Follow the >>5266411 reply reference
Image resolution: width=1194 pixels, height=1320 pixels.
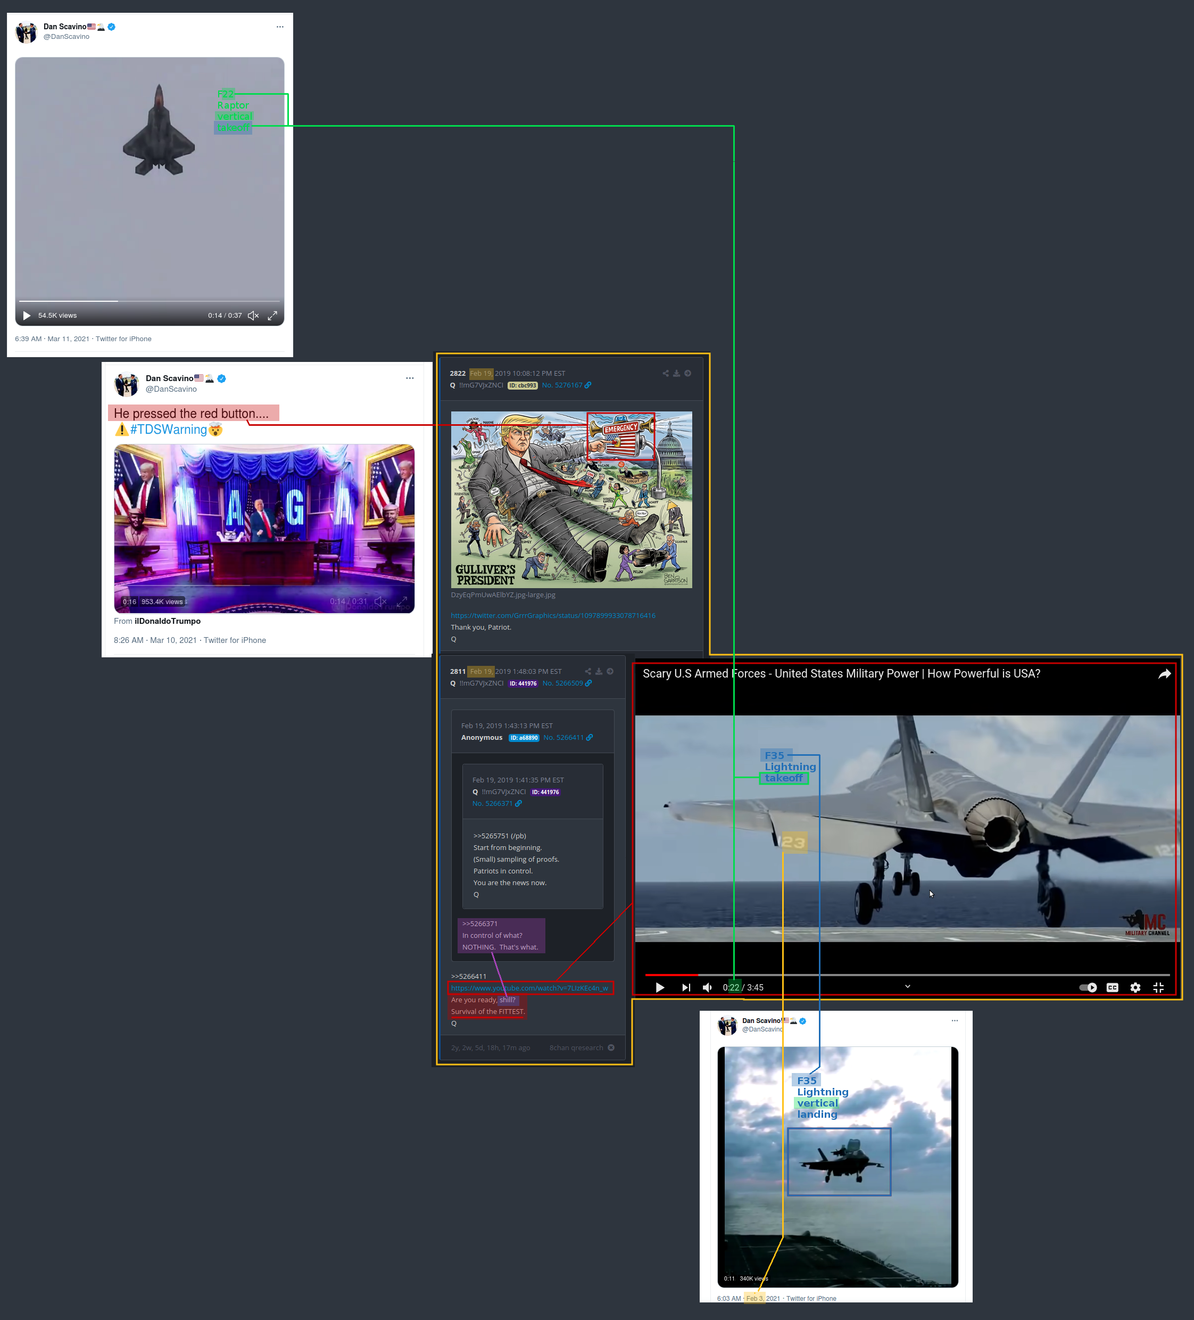click(x=469, y=976)
